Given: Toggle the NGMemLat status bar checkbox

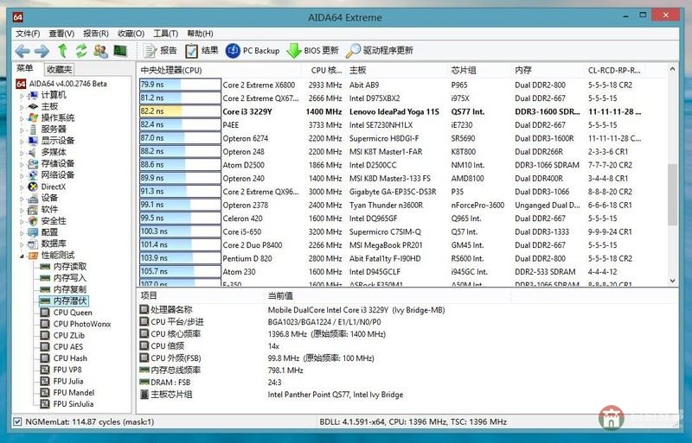Looking at the screenshot, I should pyautogui.click(x=17, y=421).
